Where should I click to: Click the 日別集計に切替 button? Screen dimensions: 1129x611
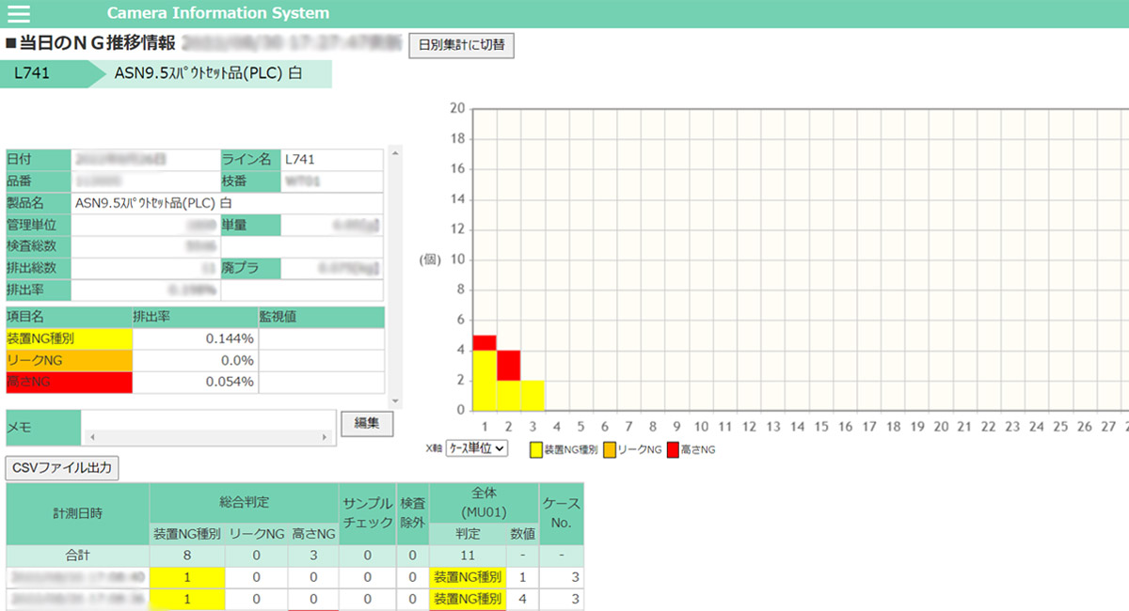(461, 46)
